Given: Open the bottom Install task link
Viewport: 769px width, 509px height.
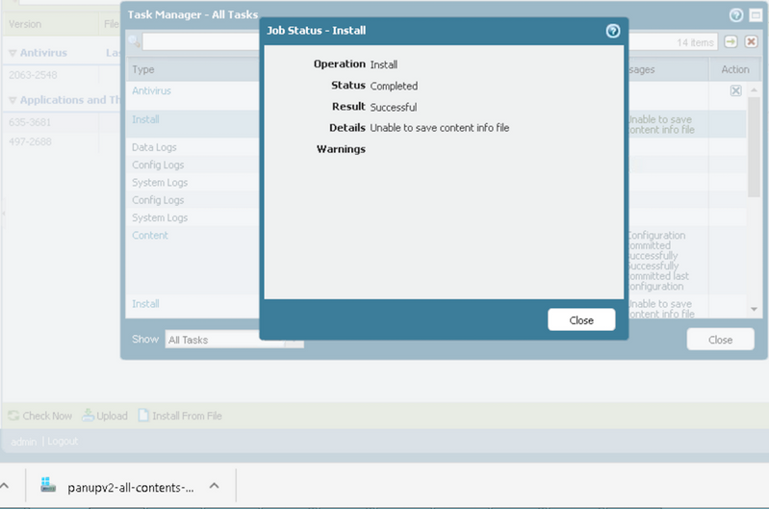Looking at the screenshot, I should [145, 303].
